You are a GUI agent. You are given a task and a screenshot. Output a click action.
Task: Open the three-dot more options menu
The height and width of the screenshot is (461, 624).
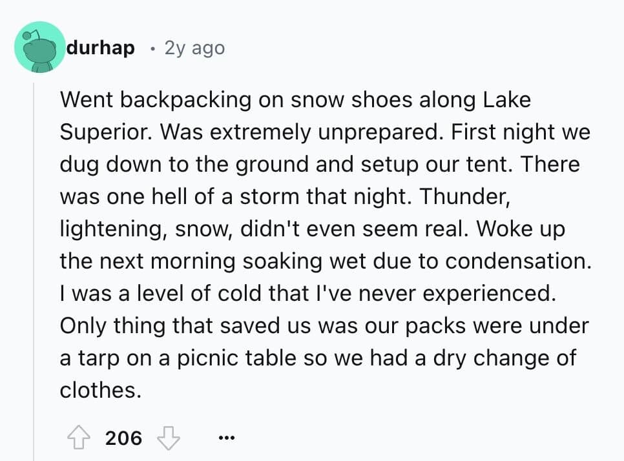pyautogui.click(x=225, y=438)
